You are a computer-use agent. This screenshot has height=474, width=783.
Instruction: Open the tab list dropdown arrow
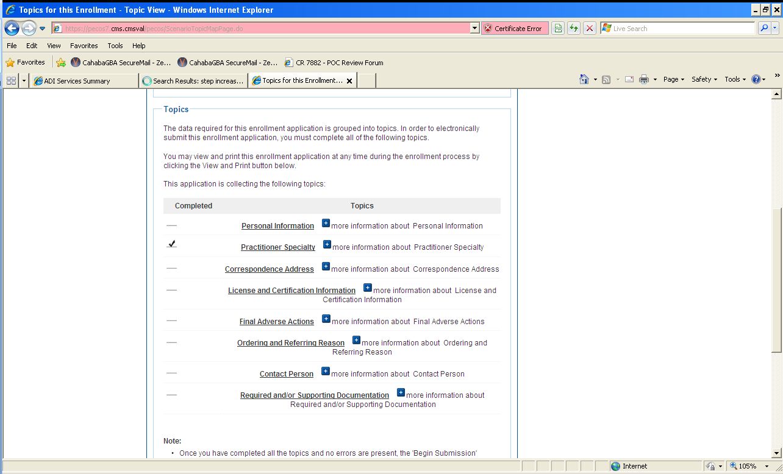(x=24, y=80)
